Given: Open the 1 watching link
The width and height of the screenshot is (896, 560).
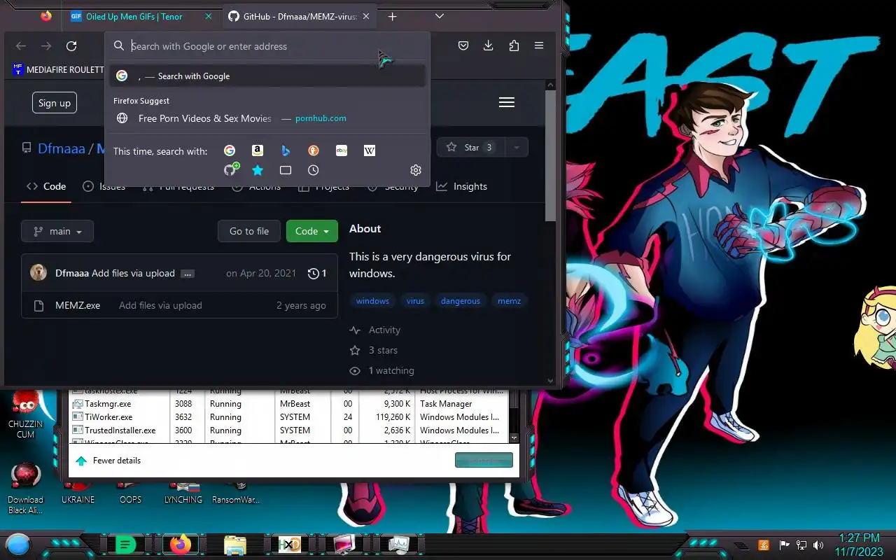Looking at the screenshot, I should click(382, 370).
